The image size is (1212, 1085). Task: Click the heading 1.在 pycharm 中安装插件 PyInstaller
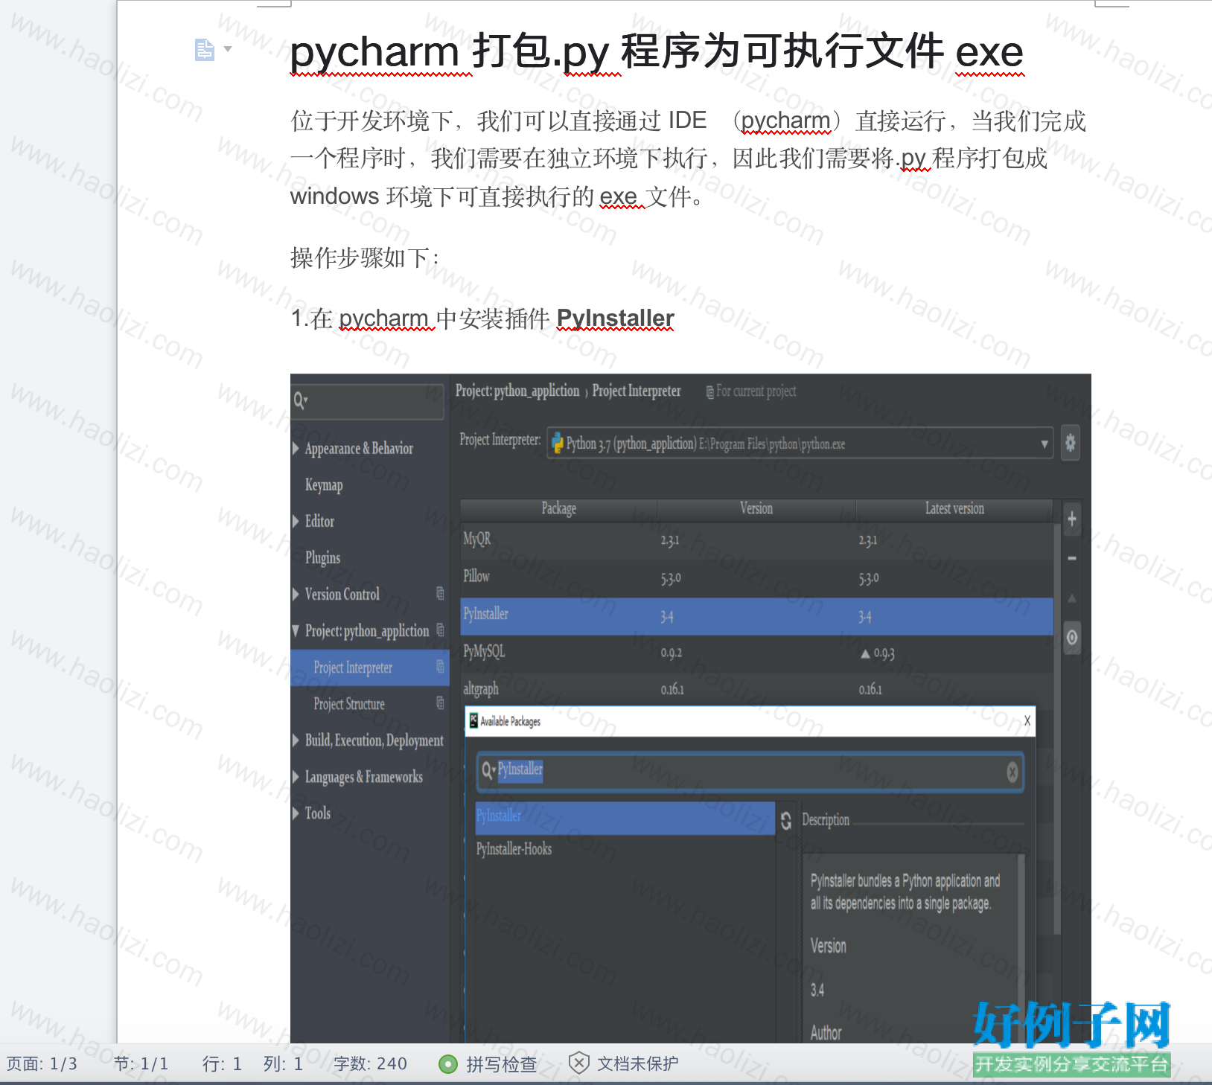point(482,319)
